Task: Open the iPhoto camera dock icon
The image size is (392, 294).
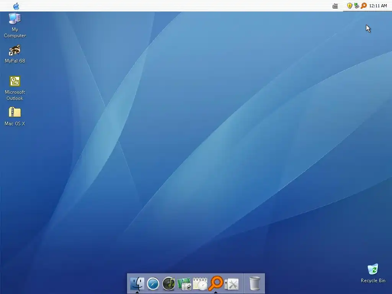Action: point(184,284)
